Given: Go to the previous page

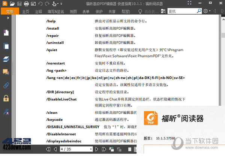Looking at the screenshot, I should [x=55, y=149].
